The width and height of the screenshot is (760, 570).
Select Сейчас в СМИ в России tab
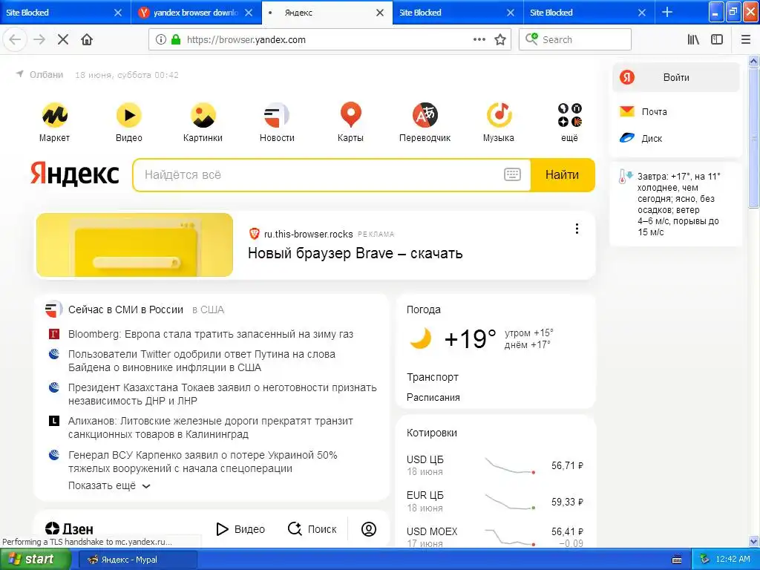click(125, 309)
